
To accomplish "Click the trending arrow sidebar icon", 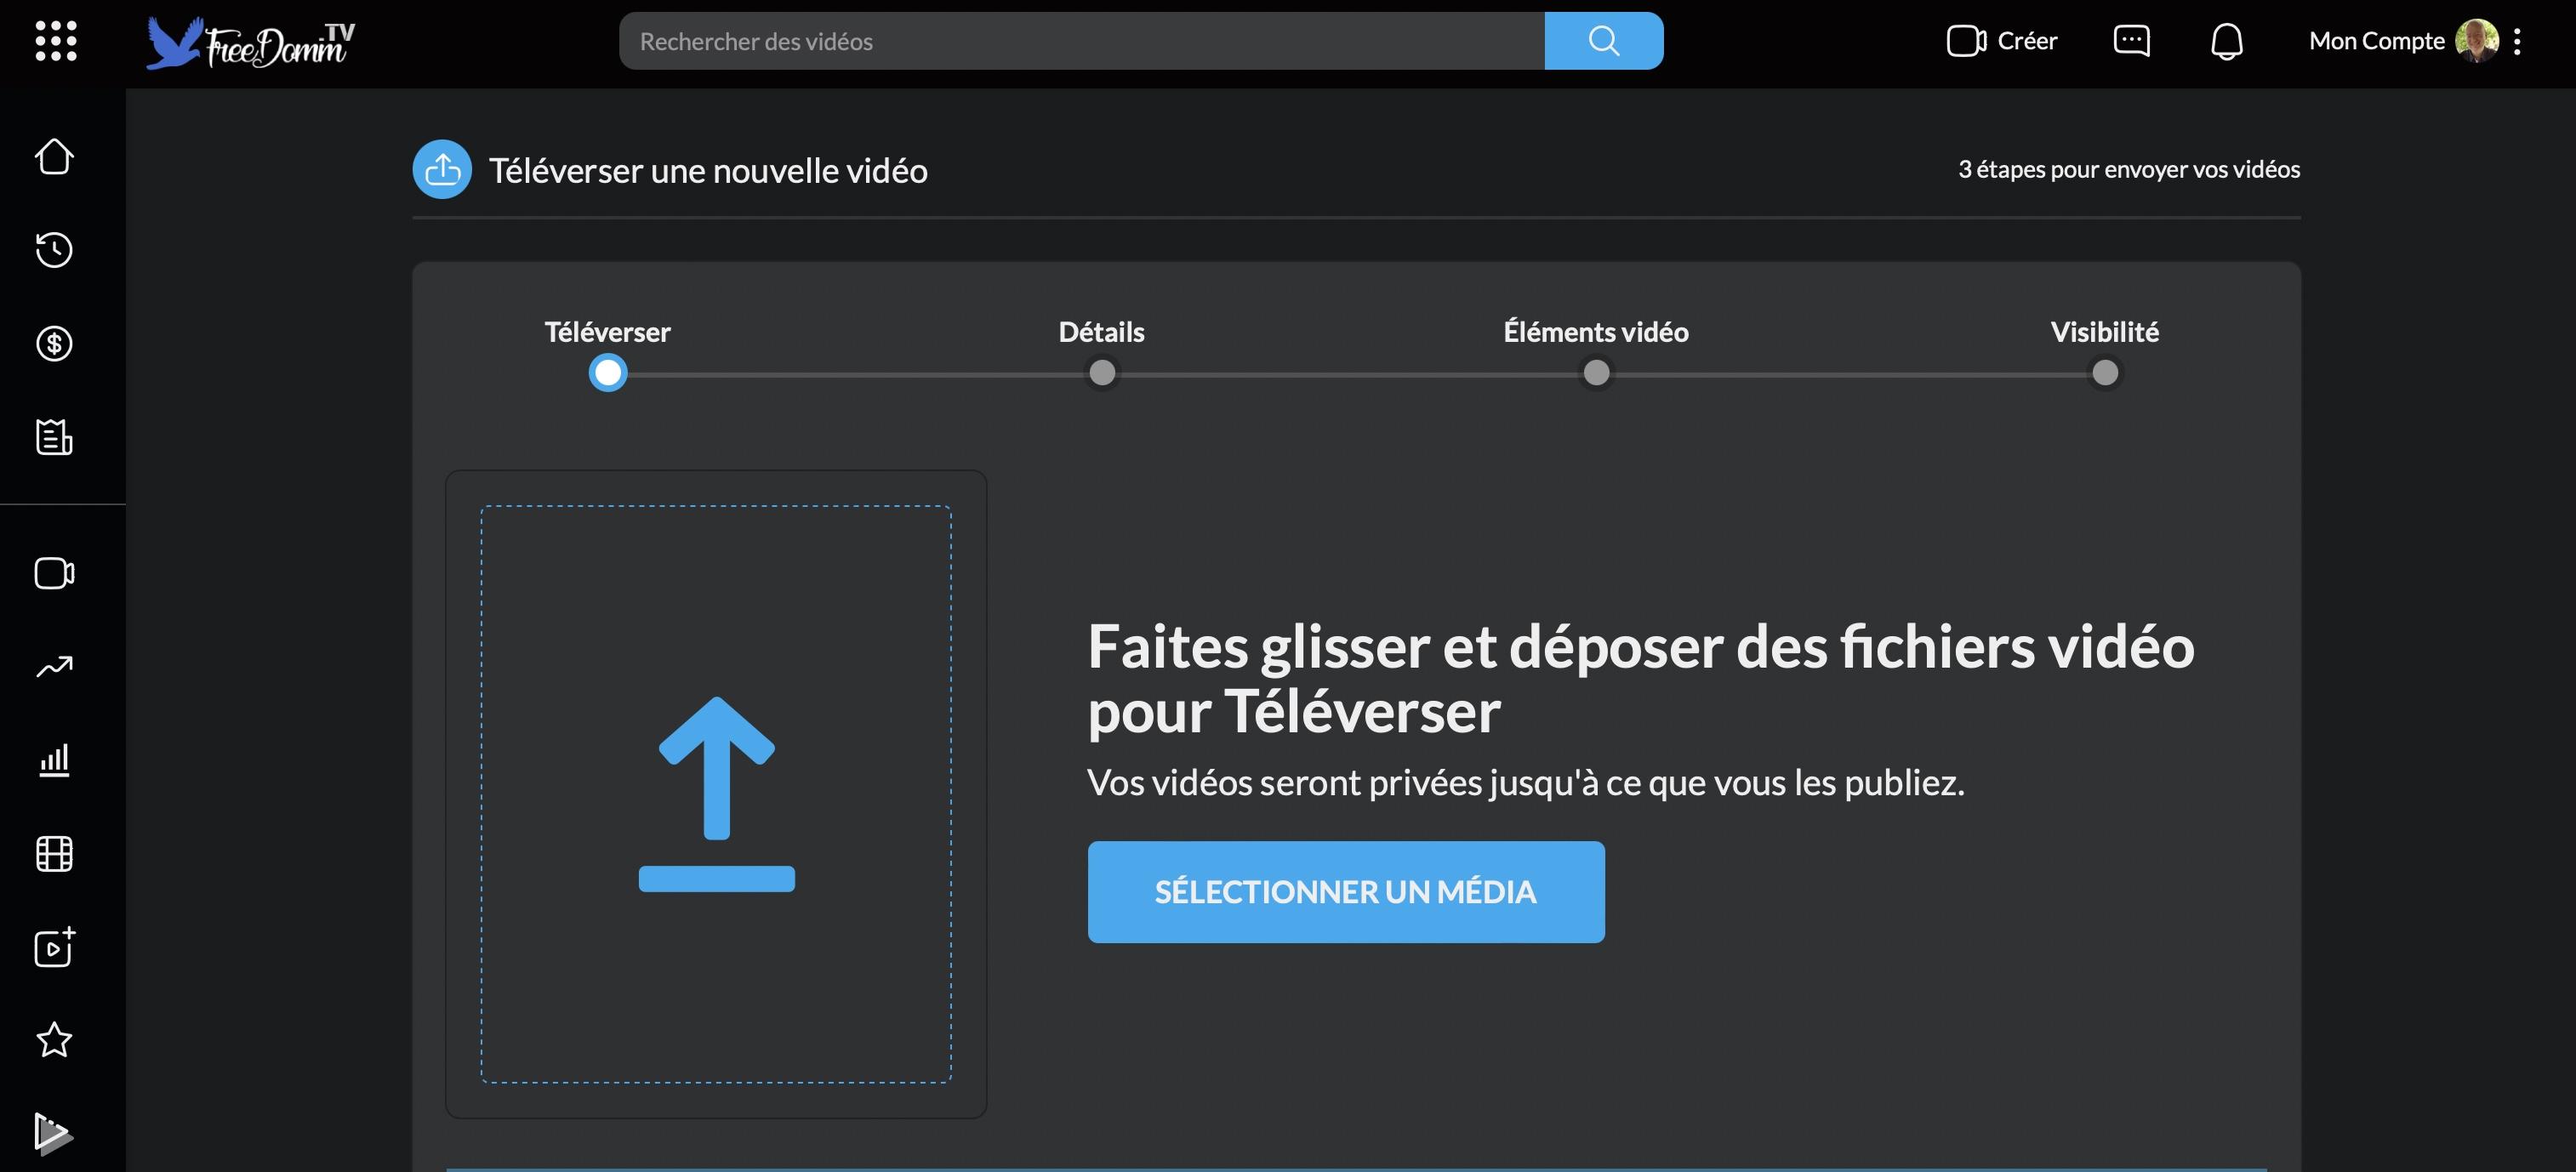I will coord(54,667).
